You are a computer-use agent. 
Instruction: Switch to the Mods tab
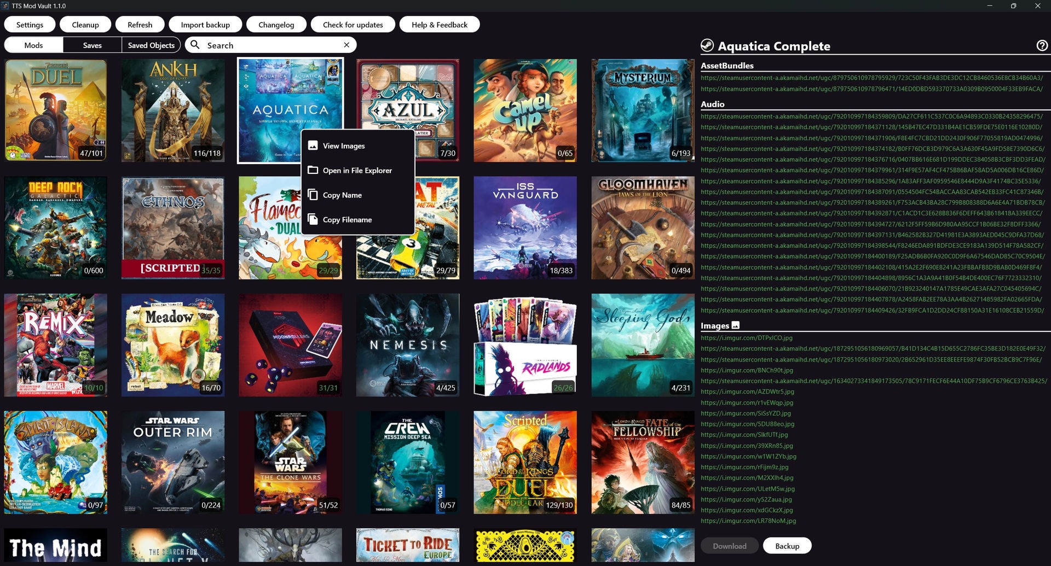tap(33, 45)
